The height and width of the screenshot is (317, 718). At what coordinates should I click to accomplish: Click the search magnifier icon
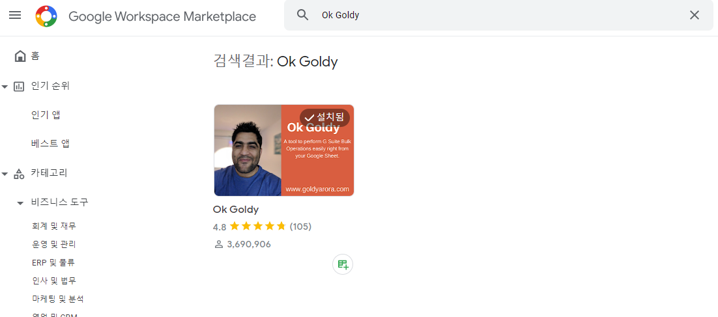coord(303,15)
